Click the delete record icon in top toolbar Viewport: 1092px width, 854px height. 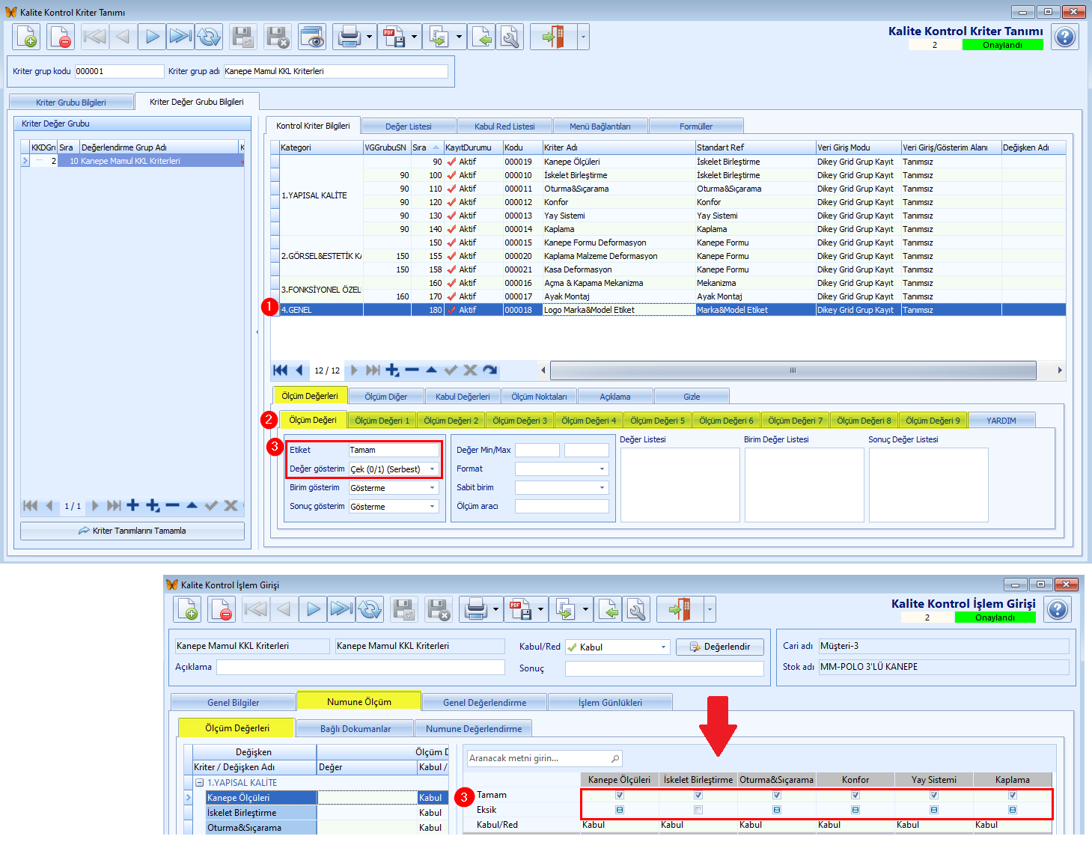[61, 37]
